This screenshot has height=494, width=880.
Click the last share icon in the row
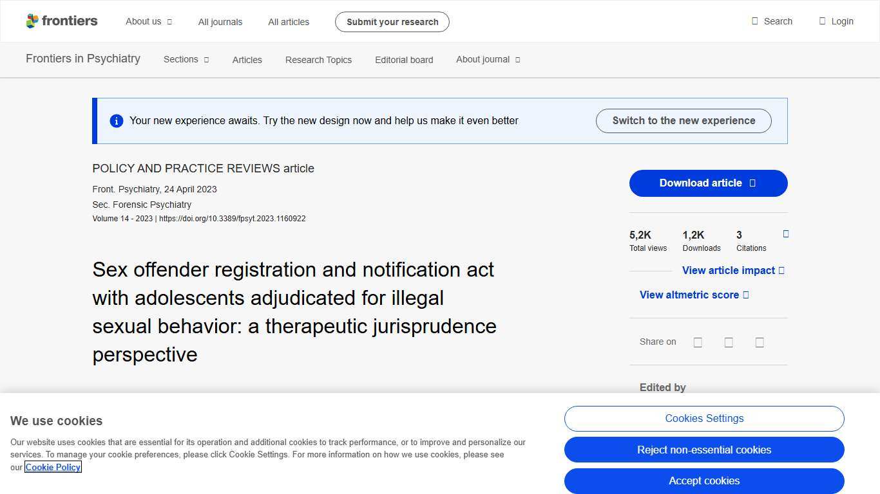pos(760,342)
